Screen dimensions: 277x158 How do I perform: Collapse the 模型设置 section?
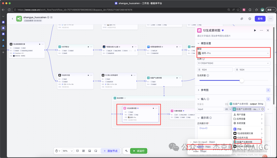pos(198,43)
